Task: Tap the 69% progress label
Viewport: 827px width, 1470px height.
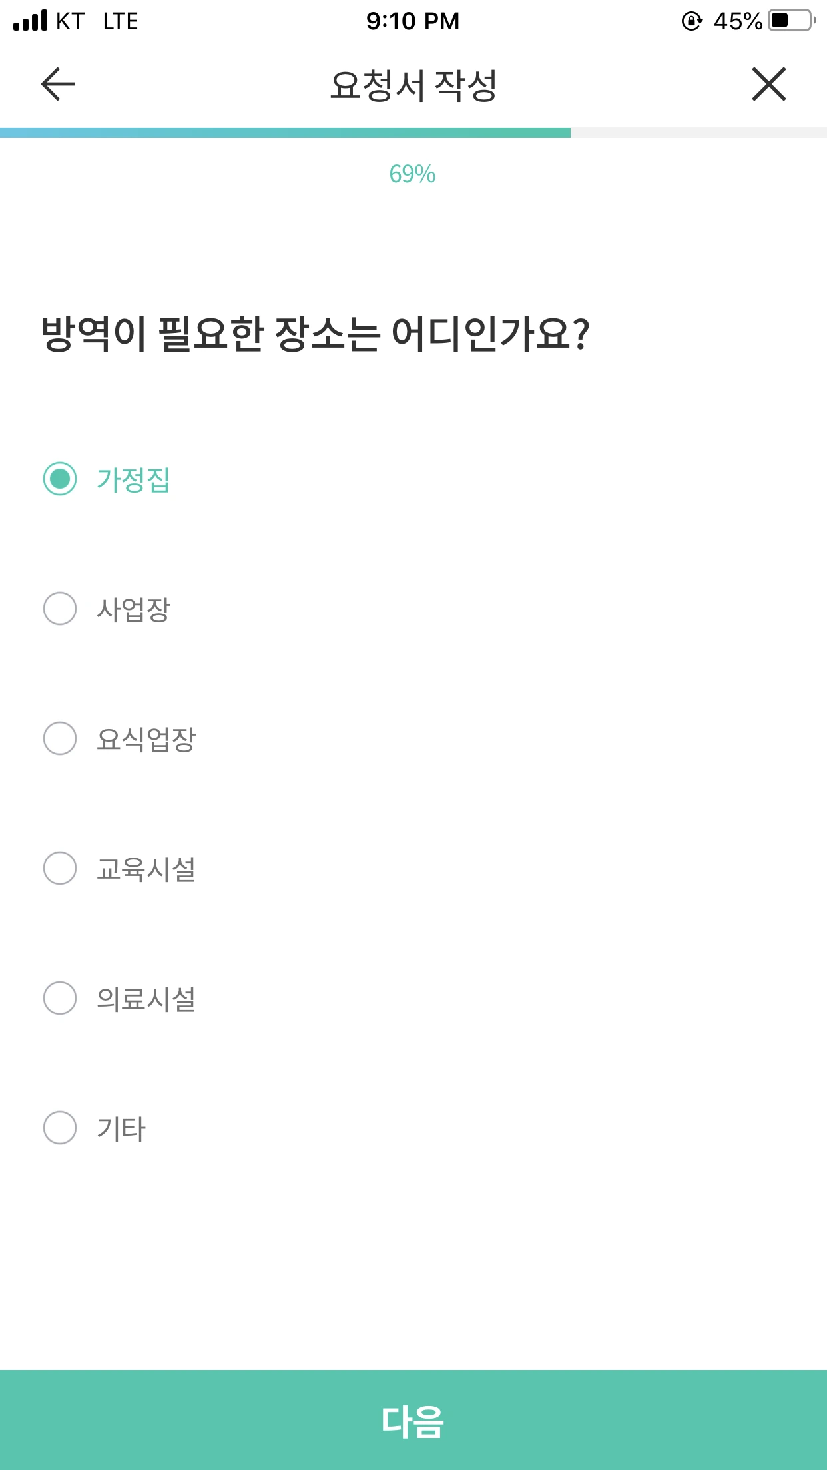Action: tap(412, 174)
